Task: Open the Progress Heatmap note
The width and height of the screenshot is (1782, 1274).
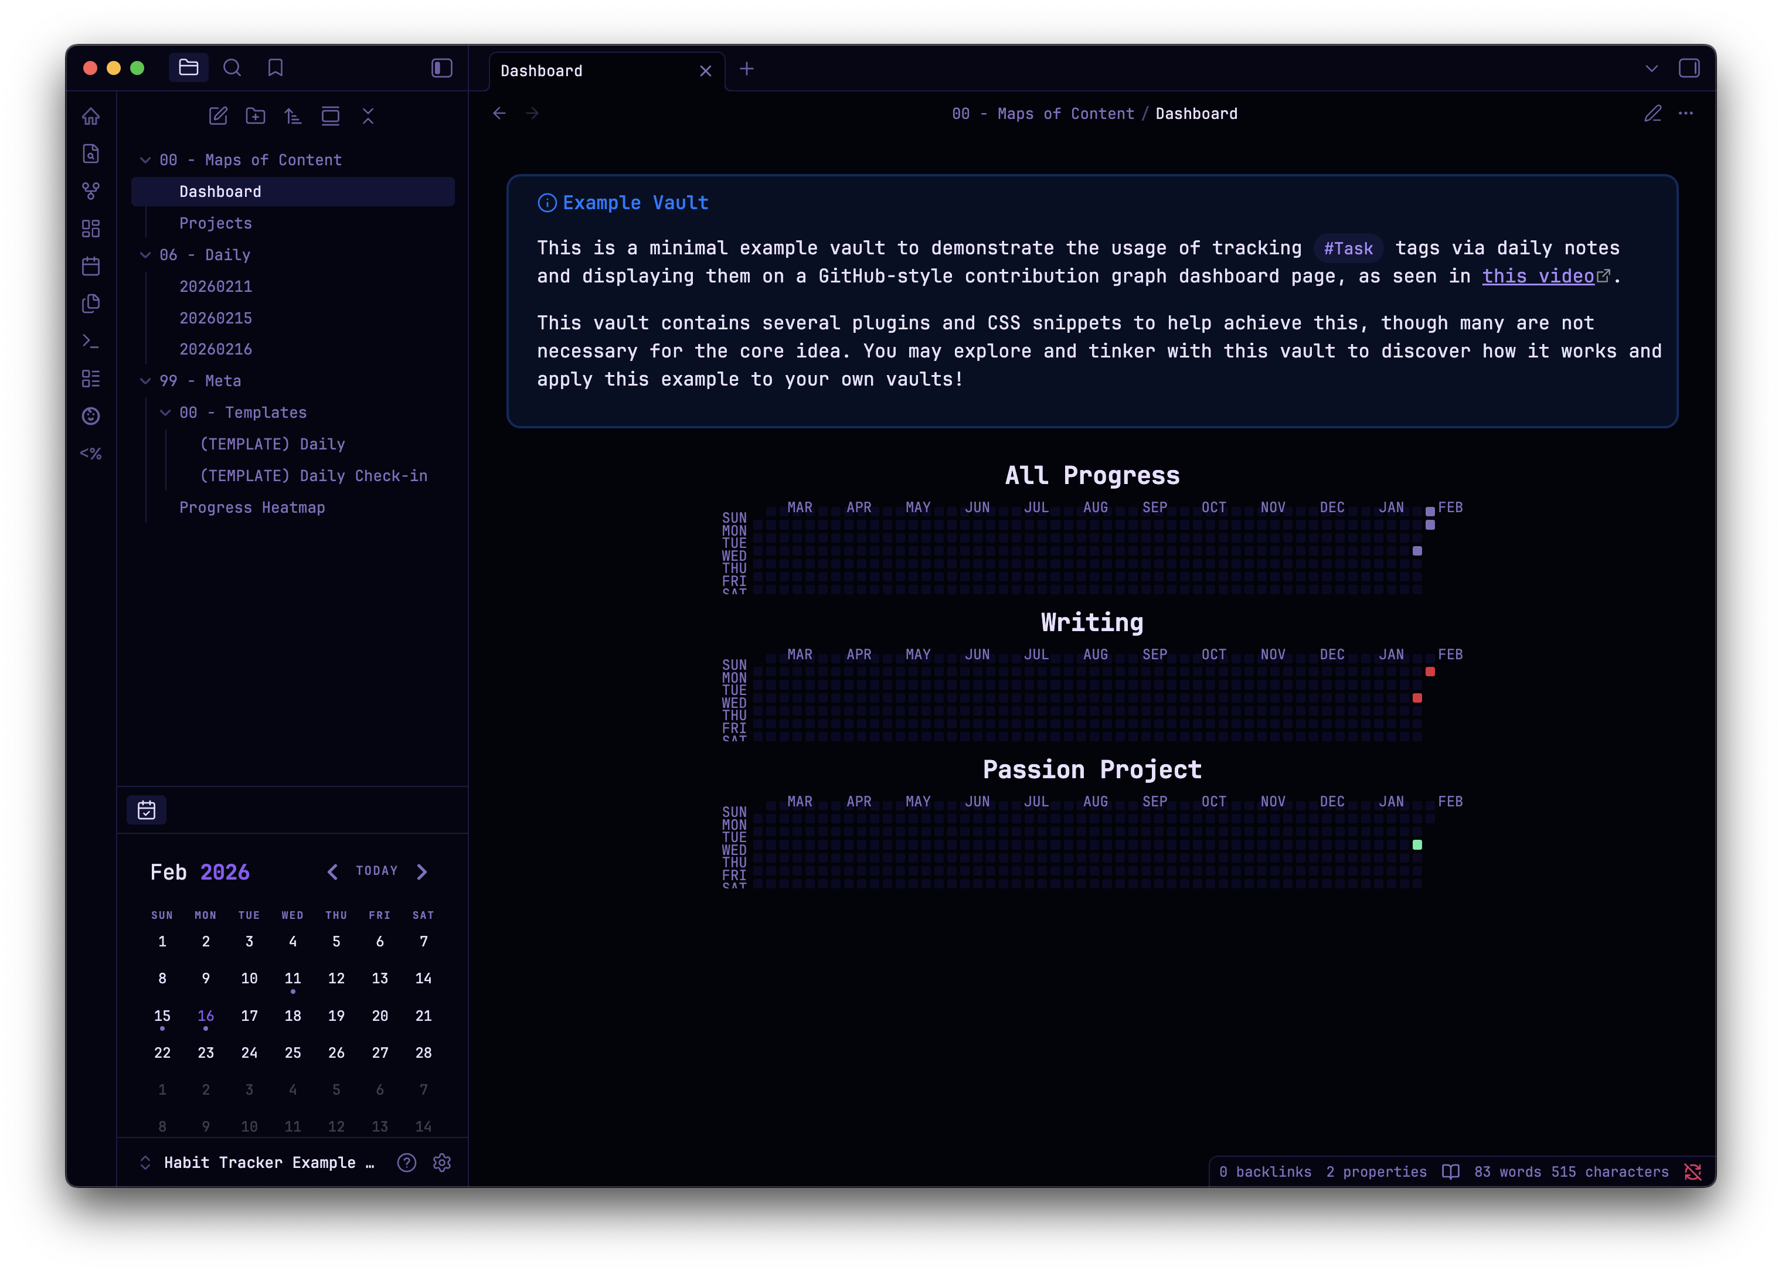Action: (252, 507)
